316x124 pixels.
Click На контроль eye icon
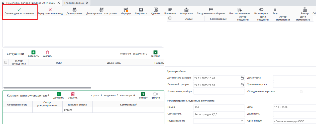tap(261, 9)
